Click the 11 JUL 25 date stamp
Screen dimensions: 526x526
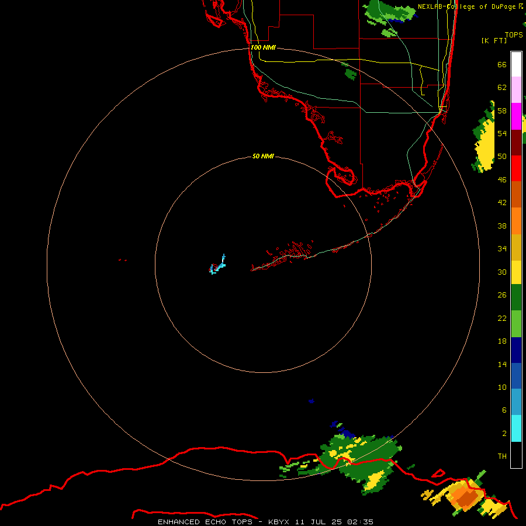point(319,522)
